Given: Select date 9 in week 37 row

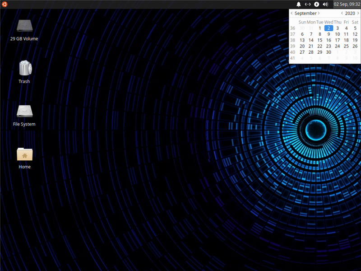Looking at the screenshot, I should 329,34.
